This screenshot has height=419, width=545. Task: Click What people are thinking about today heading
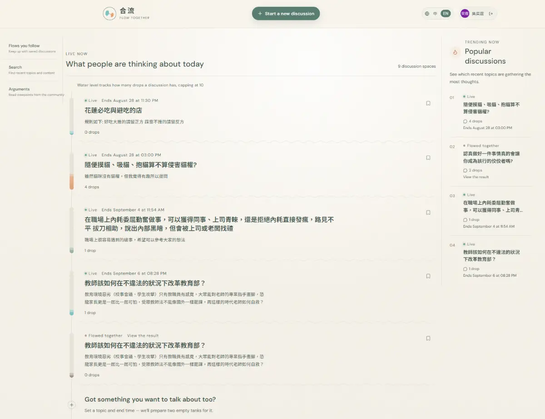(x=135, y=64)
